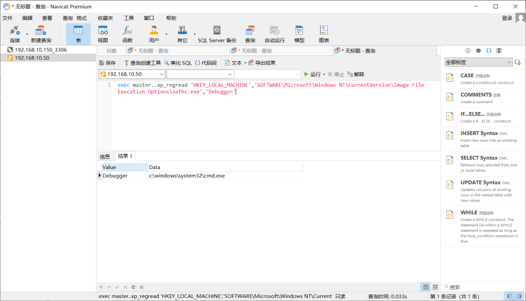Select the INSERT Syntax snippet
The height and width of the screenshot is (301, 526).
point(484,139)
